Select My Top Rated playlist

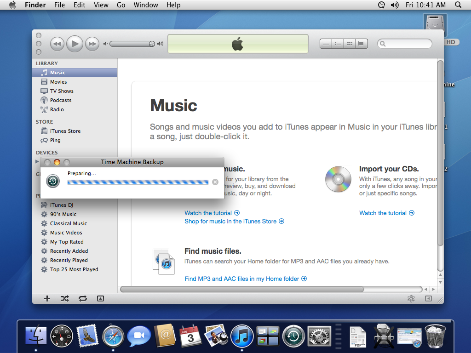75,242
